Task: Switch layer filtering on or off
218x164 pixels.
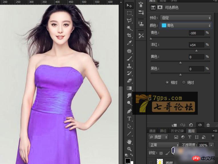Action: [213, 137]
